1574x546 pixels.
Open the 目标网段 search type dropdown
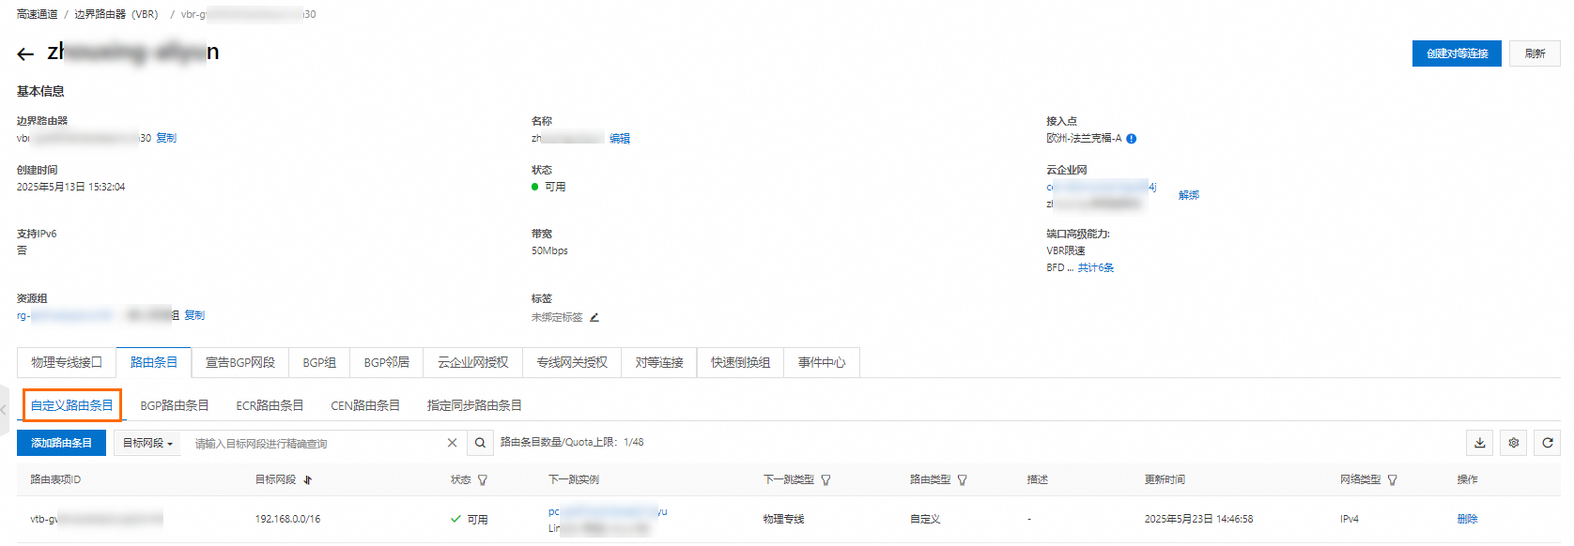point(148,443)
